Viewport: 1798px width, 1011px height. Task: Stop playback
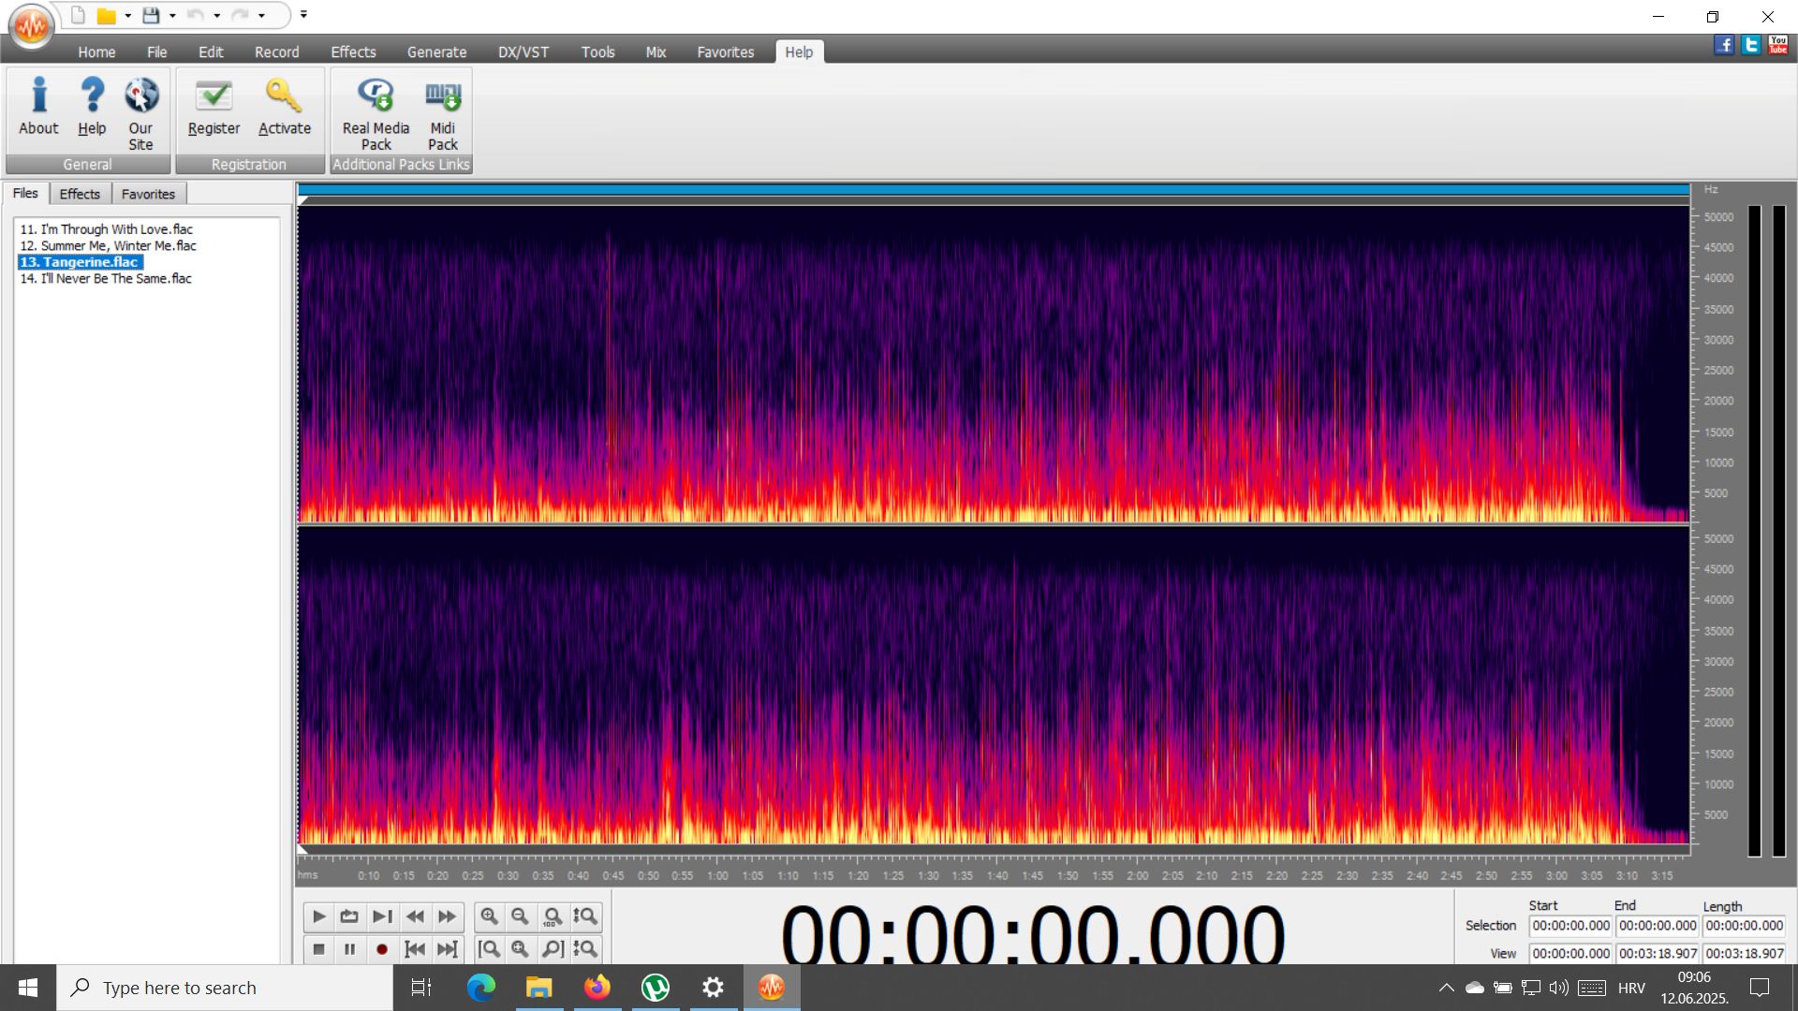(318, 949)
